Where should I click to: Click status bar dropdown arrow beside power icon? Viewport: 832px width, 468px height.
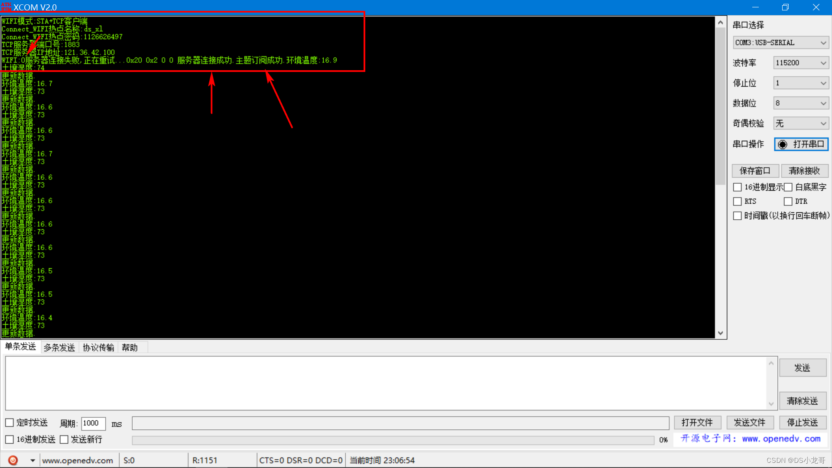(x=32, y=460)
